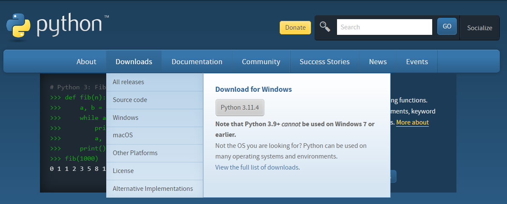Select All releases in the Downloads submenu
The height and width of the screenshot is (204, 507).
[x=155, y=82]
